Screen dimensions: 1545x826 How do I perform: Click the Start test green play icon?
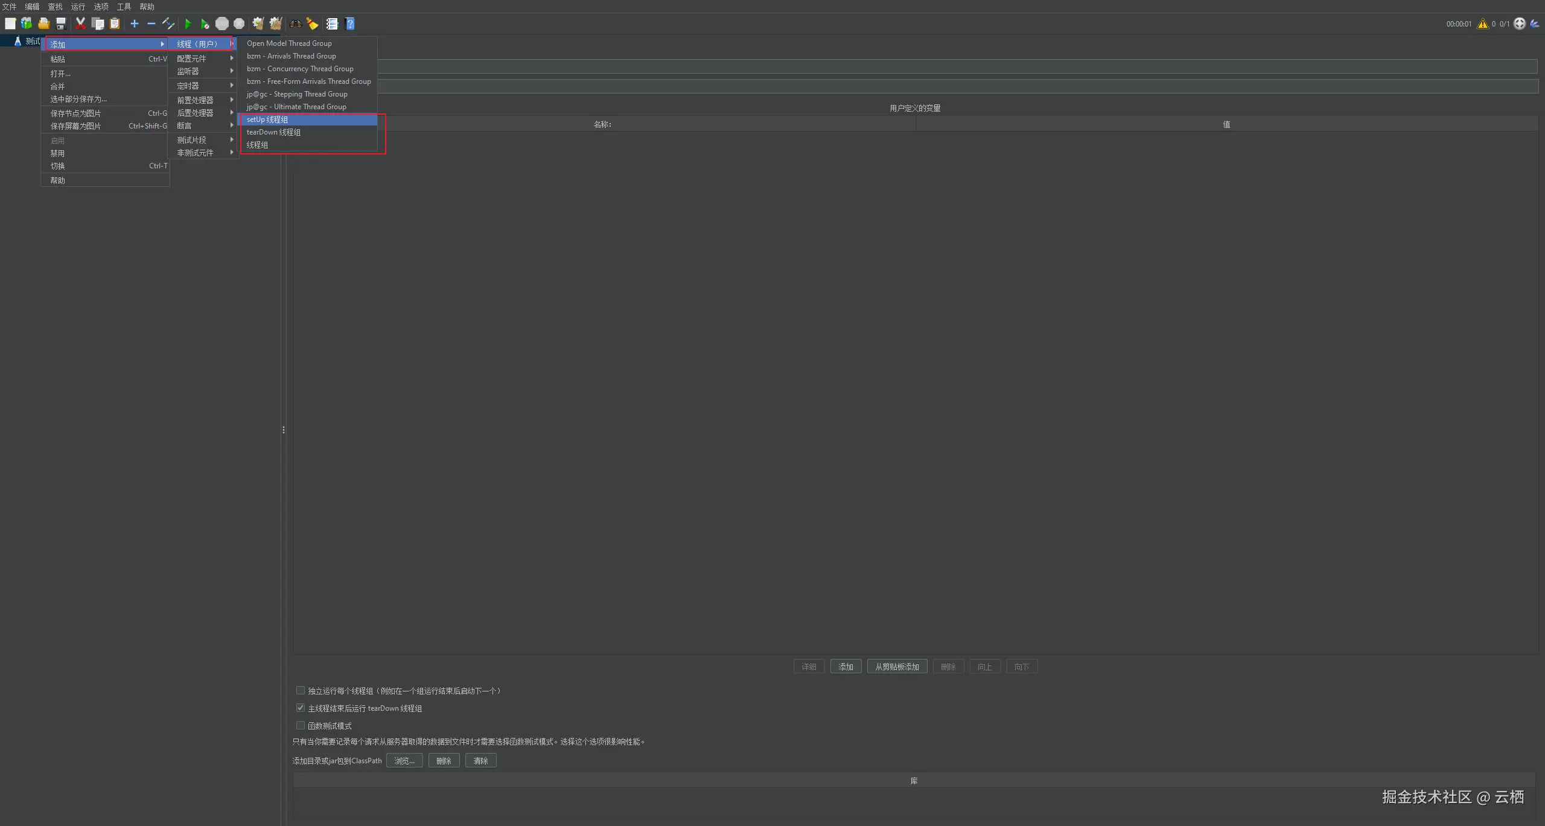point(188,24)
